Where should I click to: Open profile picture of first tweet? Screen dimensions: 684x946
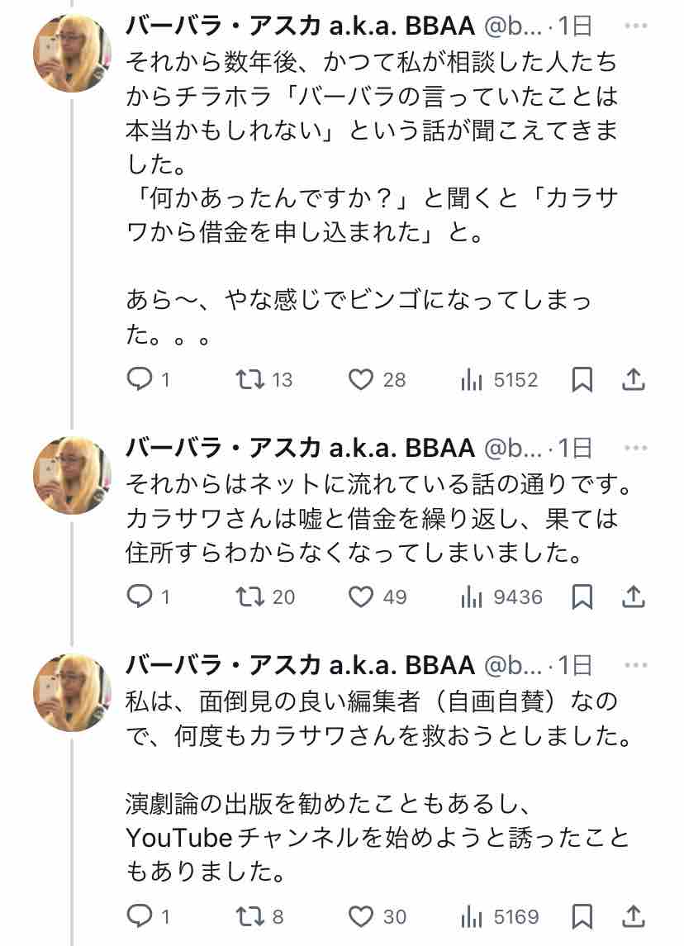[x=72, y=51]
